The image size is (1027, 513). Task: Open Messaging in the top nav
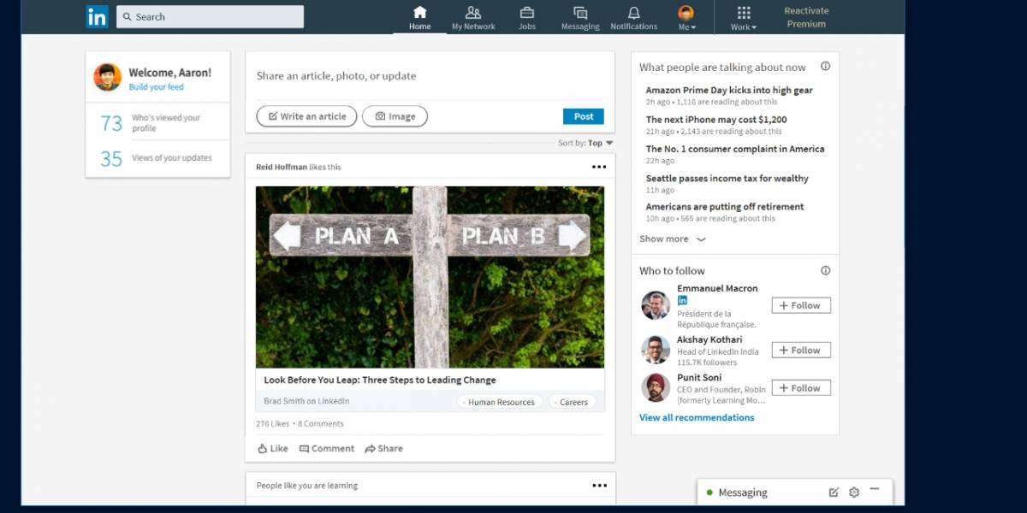(x=580, y=18)
